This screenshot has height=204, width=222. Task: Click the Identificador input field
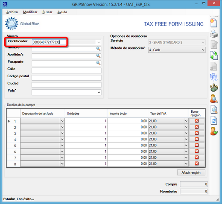[x=49, y=42]
